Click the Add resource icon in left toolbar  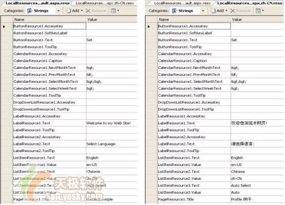coord(69,11)
